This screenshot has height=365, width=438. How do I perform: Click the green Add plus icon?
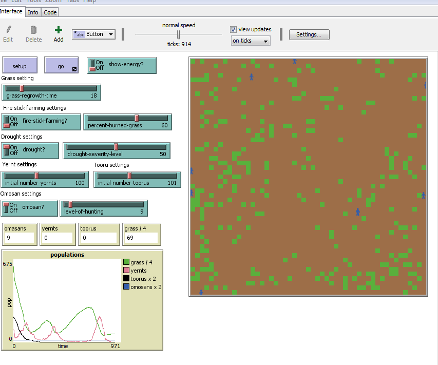tap(59, 30)
